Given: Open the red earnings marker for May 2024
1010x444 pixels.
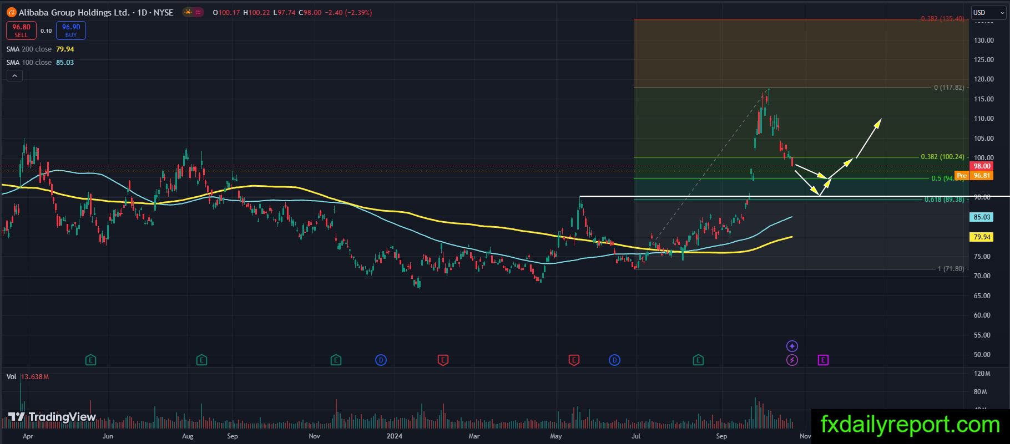Looking at the screenshot, I should (574, 360).
